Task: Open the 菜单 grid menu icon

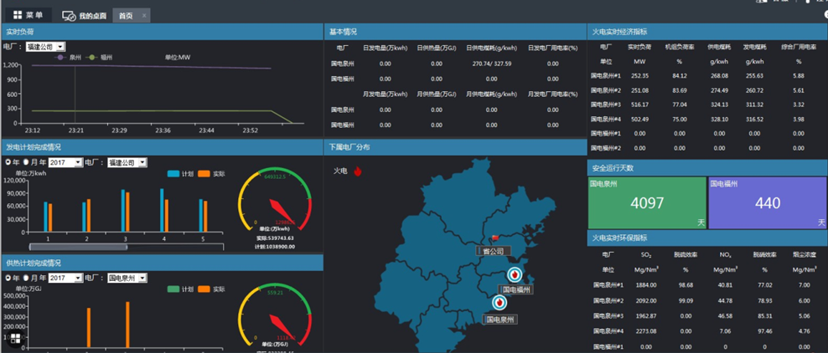Action: point(18,15)
